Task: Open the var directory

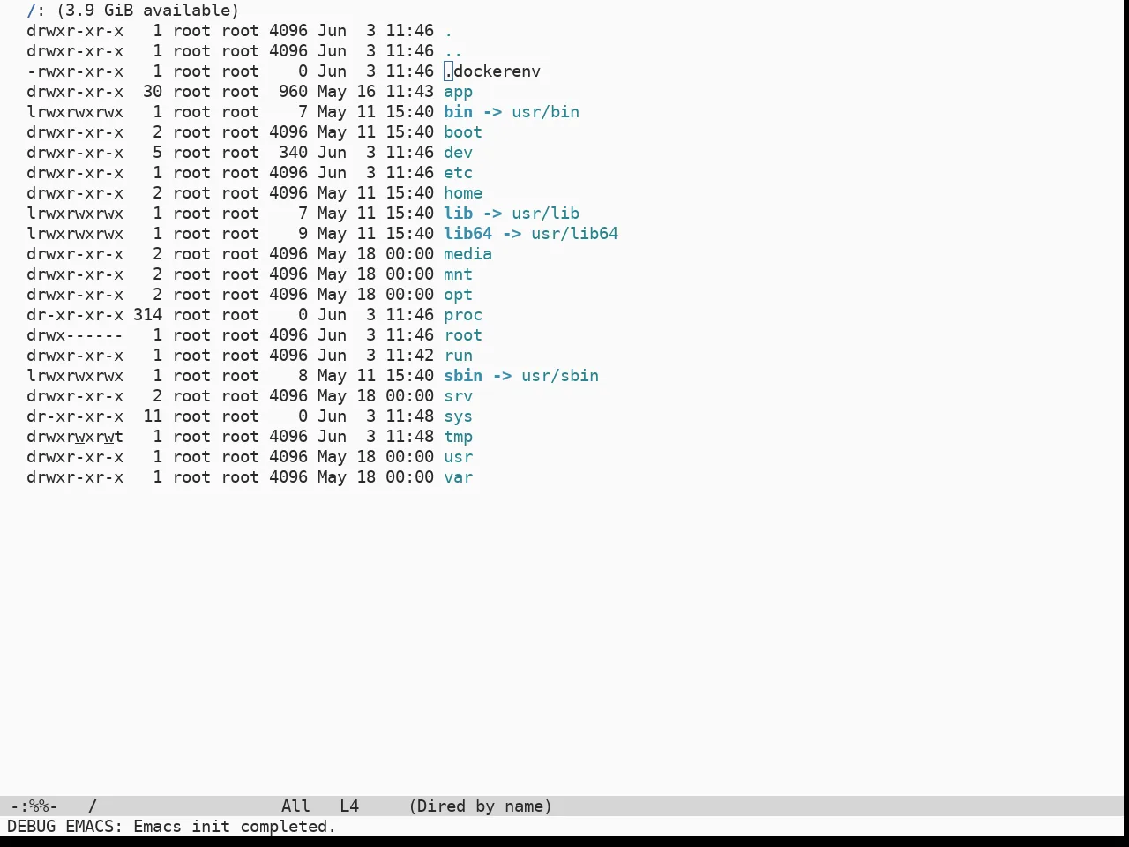Action: tap(458, 477)
